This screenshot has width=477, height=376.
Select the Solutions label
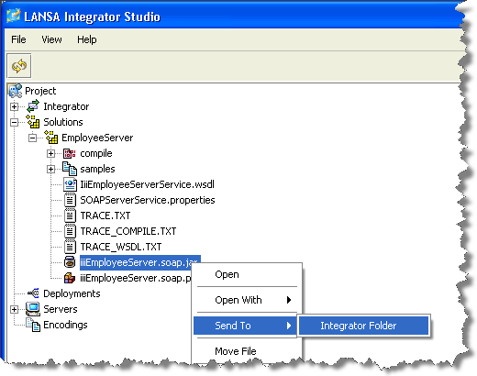pos(63,122)
